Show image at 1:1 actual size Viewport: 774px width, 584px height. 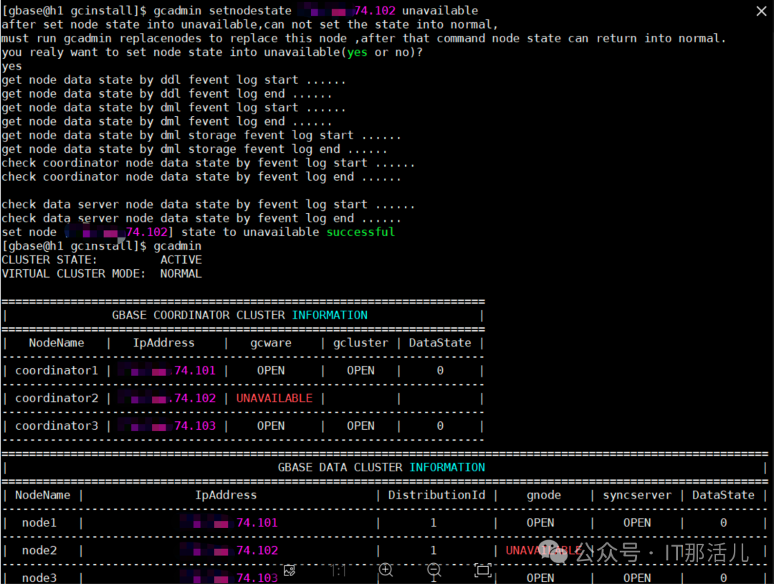[338, 571]
